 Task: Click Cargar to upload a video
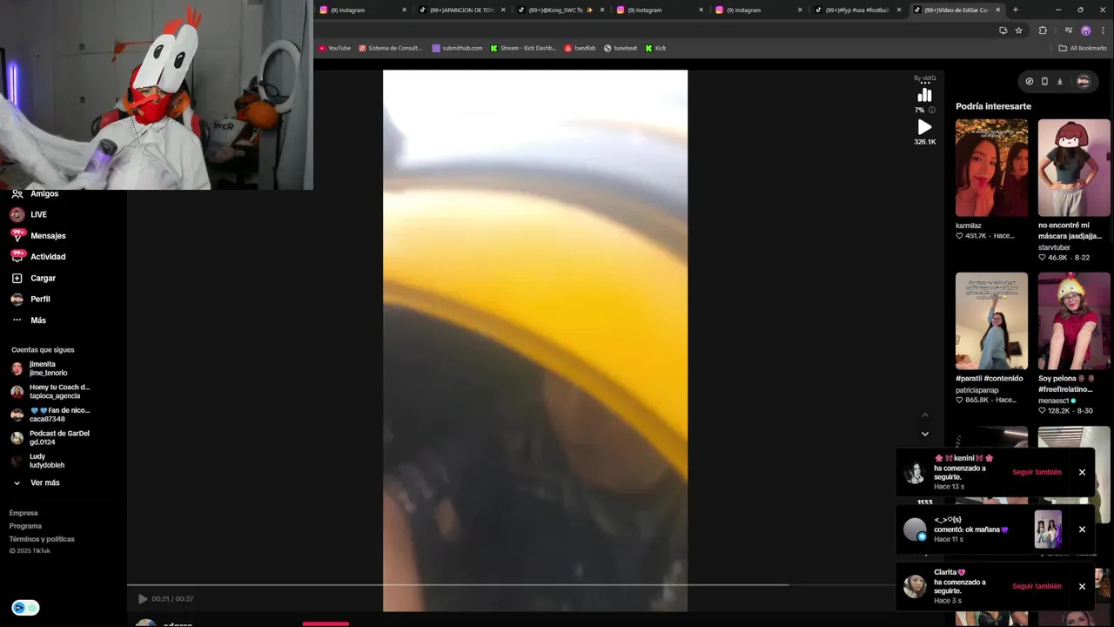click(x=33, y=278)
